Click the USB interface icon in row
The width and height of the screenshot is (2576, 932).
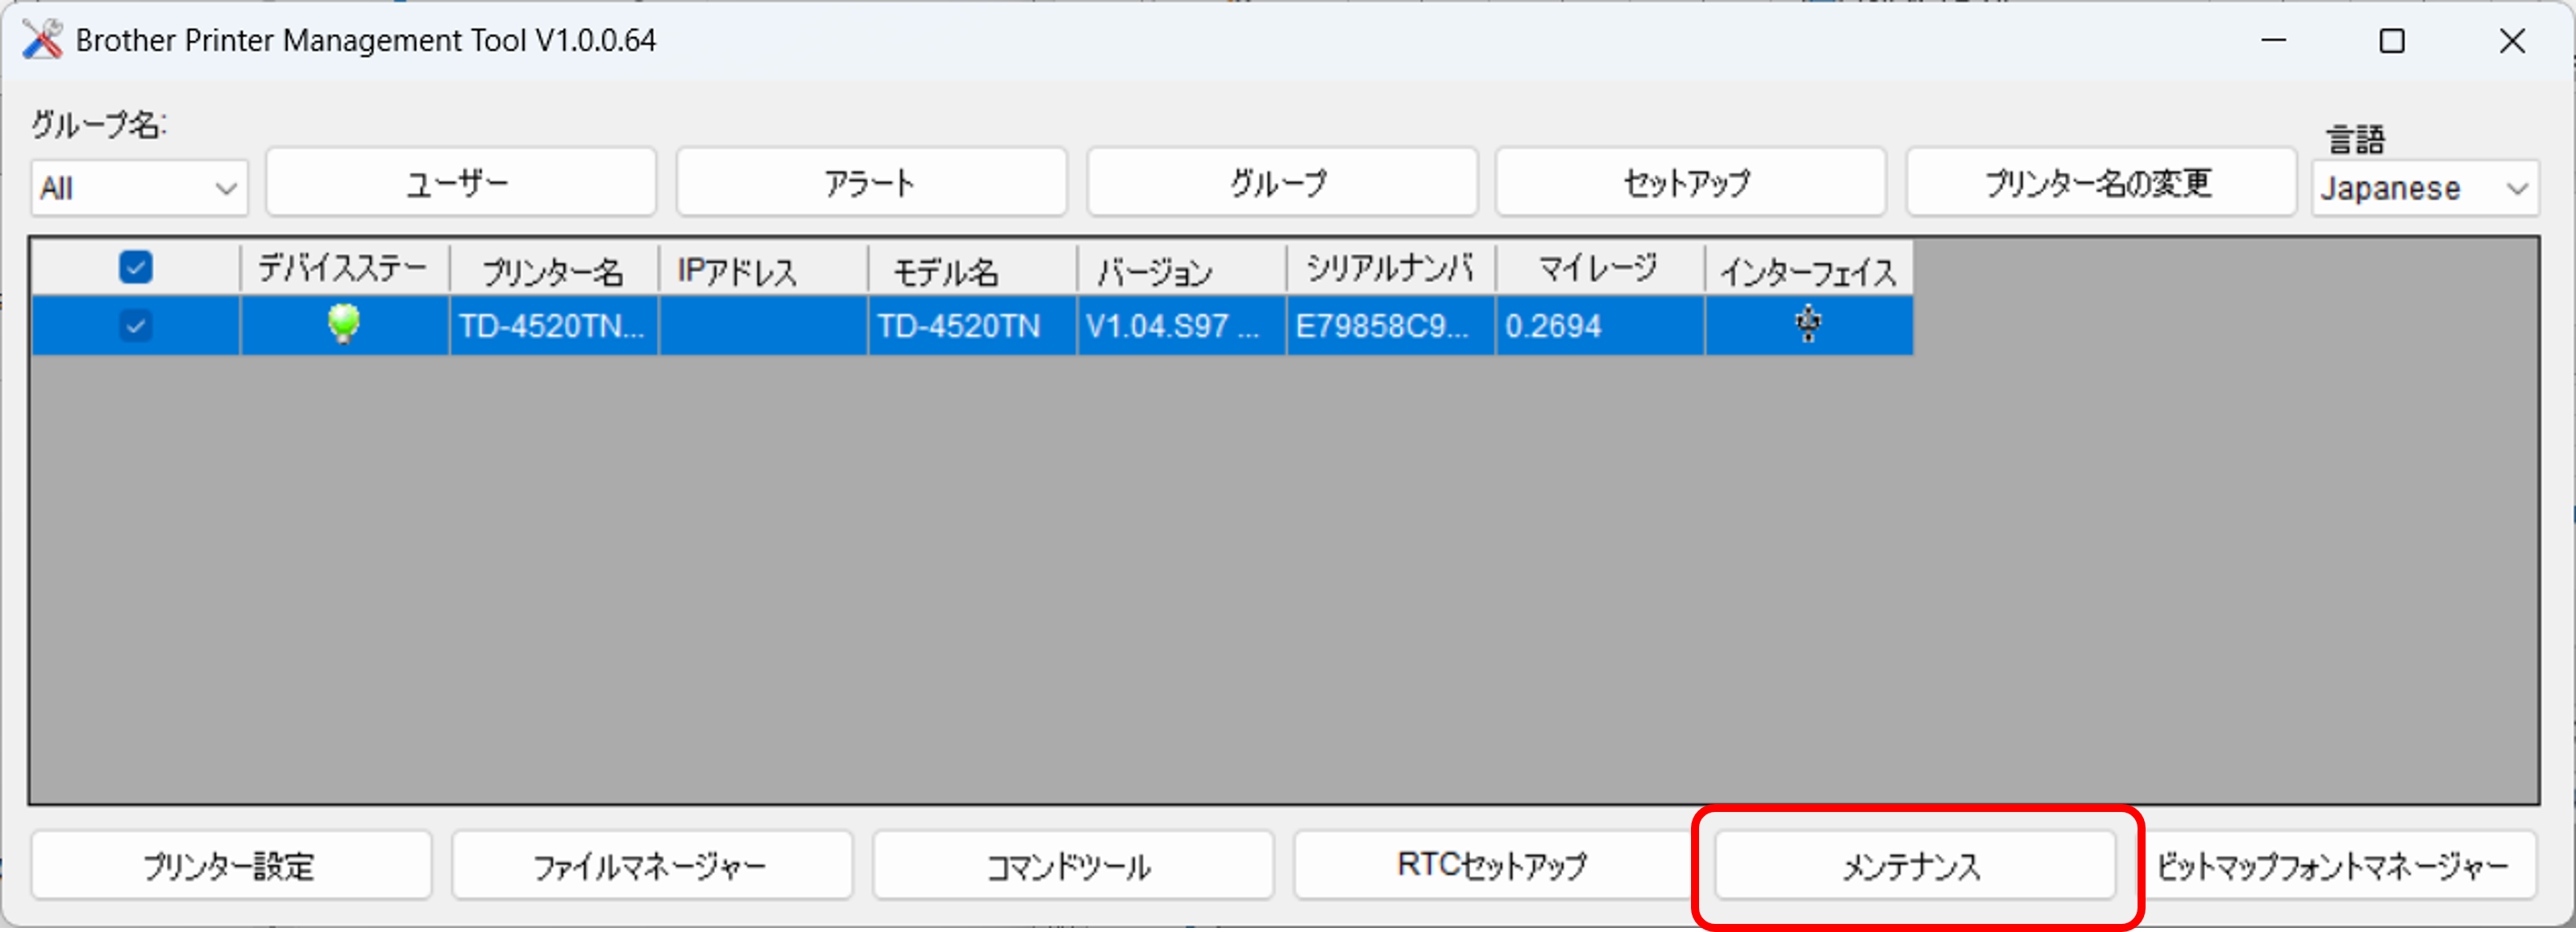1807,324
